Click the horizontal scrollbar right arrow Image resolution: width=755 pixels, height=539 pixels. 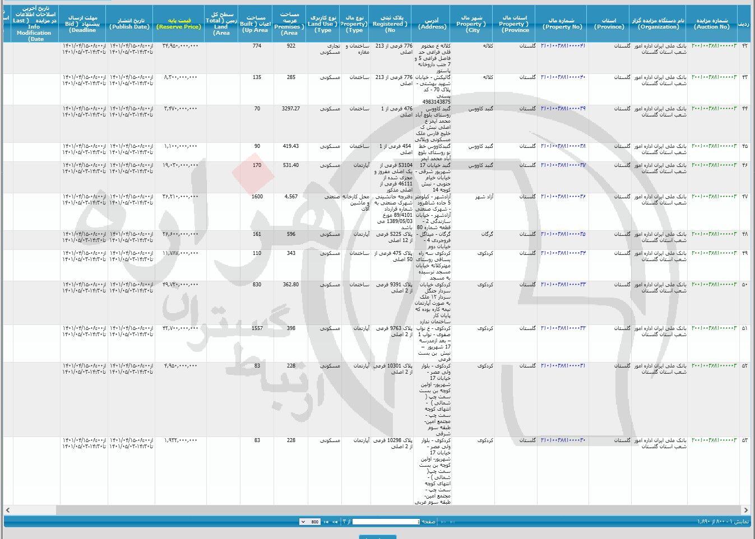click(745, 510)
